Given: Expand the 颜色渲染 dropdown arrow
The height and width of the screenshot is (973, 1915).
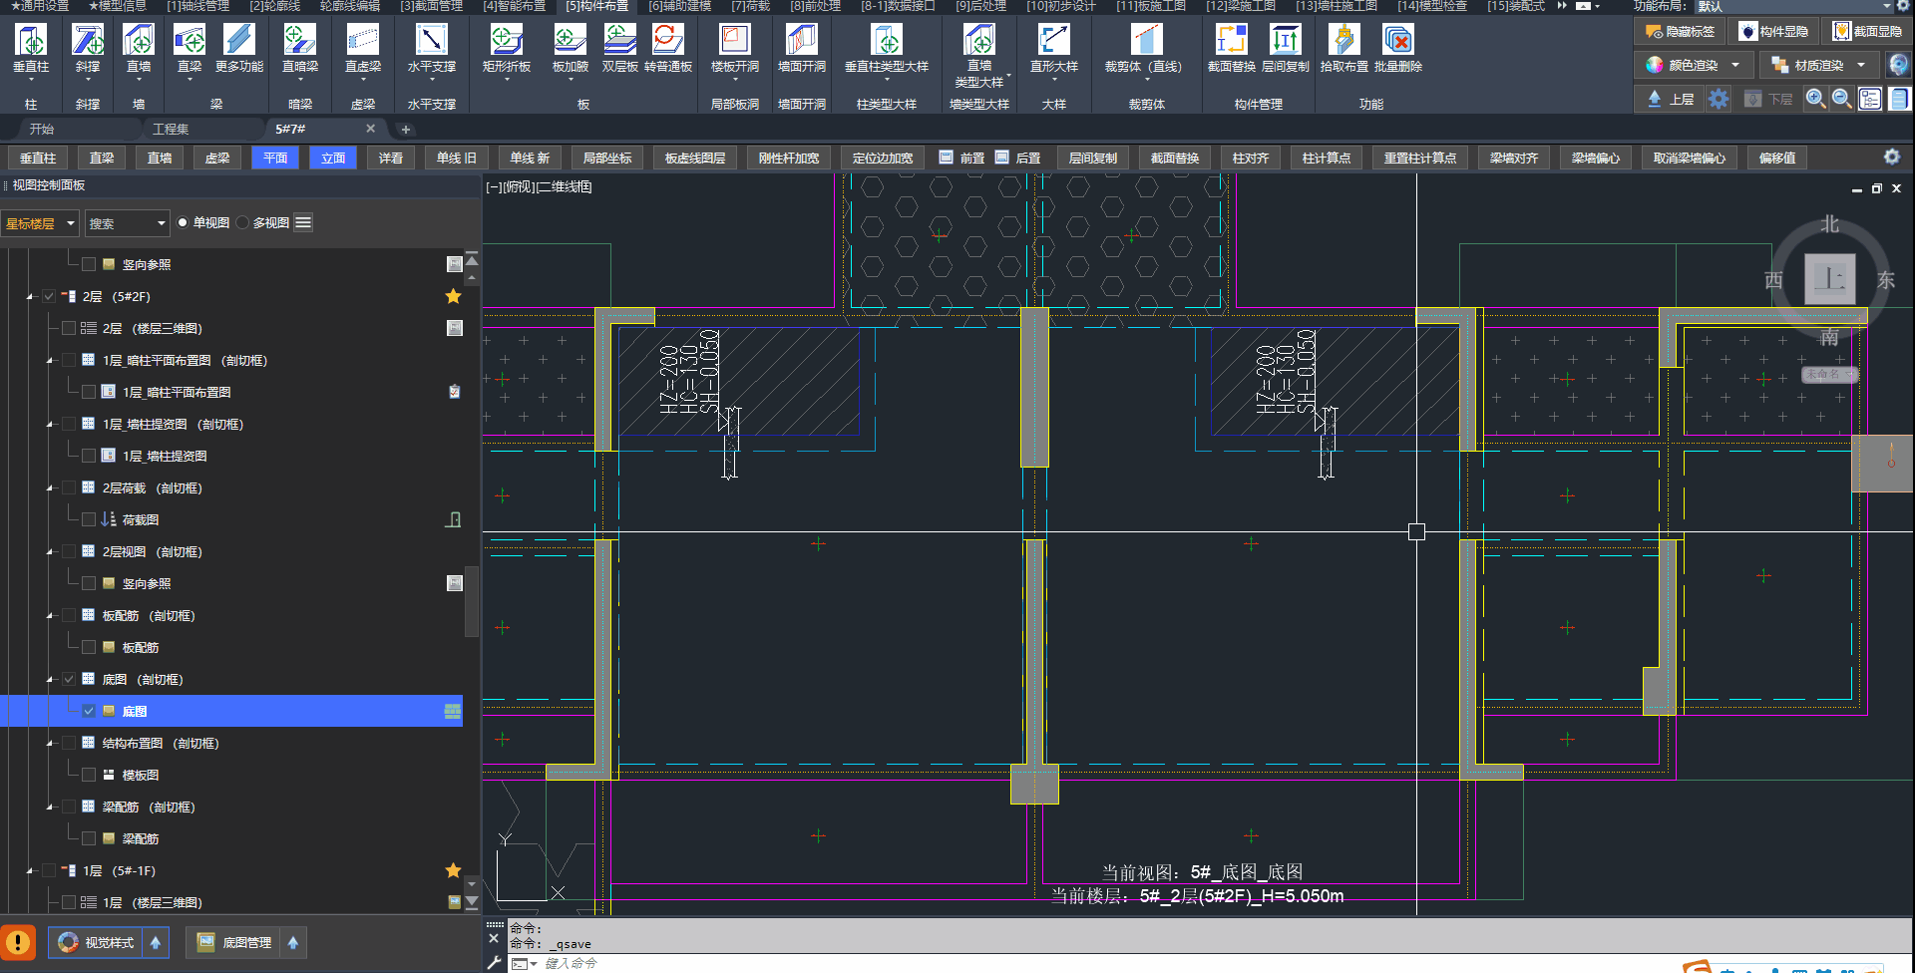Looking at the screenshot, I should click(1735, 66).
